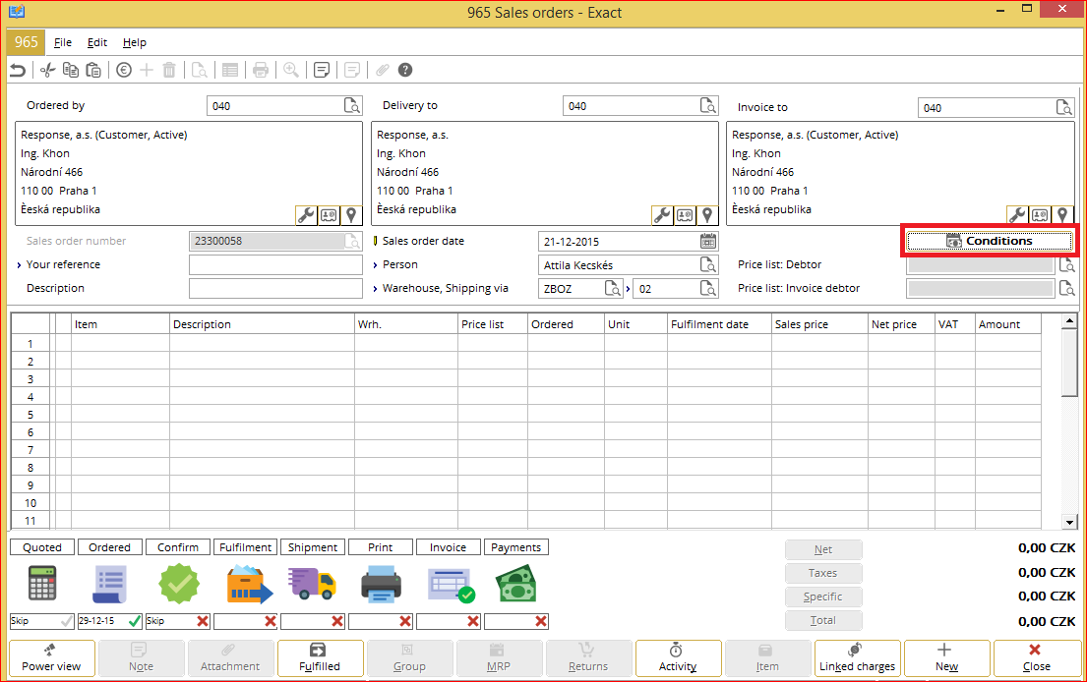The image size is (1087, 682).
Task: Click the Conditions button
Action: [990, 241]
